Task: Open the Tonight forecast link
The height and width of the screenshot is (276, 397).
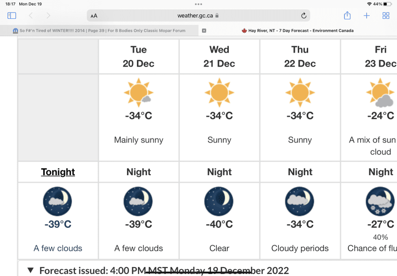Action: coord(58,172)
